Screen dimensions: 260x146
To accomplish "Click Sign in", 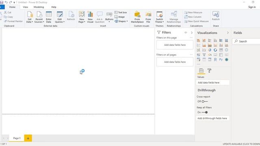I will coord(252,7).
